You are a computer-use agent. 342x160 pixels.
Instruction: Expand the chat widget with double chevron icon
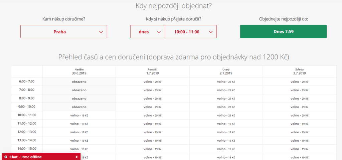pyautogui.click(x=76, y=157)
